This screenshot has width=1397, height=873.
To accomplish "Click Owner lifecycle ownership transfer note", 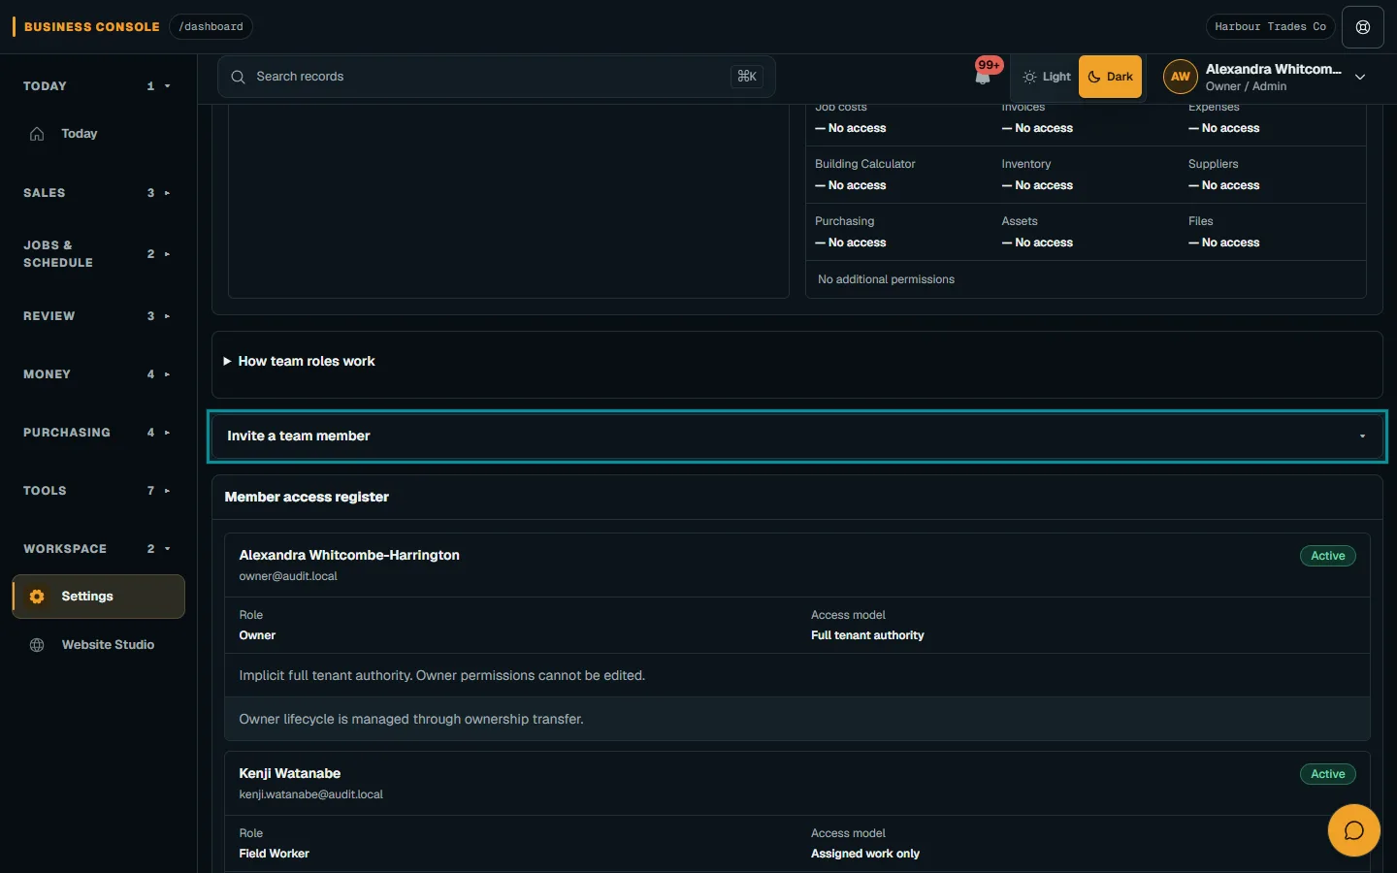I will (411, 719).
